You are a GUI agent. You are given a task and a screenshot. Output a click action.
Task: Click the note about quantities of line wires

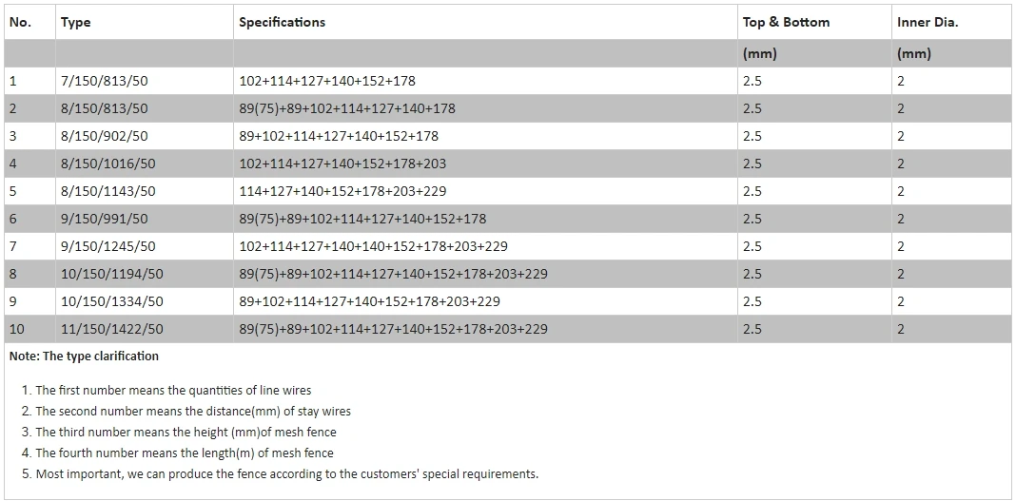[173, 390]
